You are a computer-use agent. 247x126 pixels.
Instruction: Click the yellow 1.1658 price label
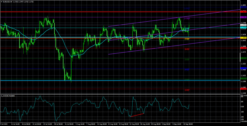243,37
